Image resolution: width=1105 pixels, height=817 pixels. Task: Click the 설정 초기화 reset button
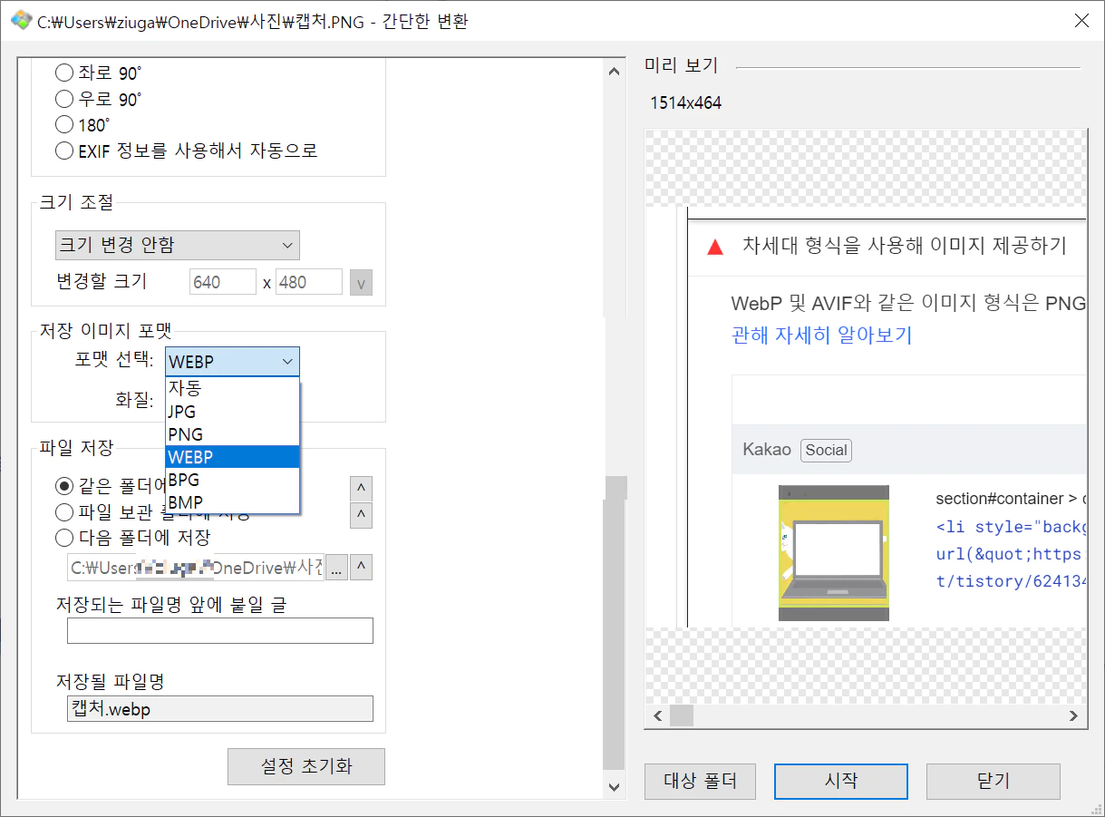click(x=305, y=766)
